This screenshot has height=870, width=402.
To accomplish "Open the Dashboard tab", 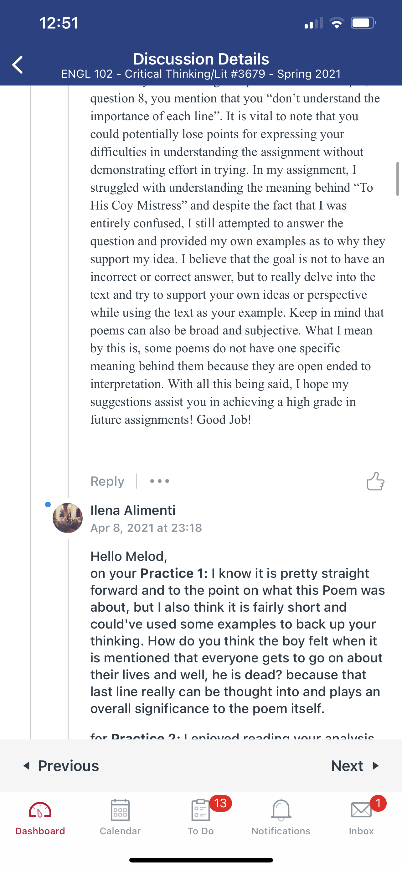I will point(40,817).
